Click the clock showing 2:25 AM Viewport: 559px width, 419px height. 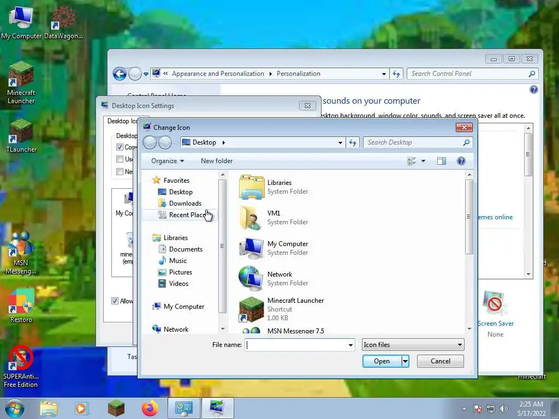click(531, 404)
